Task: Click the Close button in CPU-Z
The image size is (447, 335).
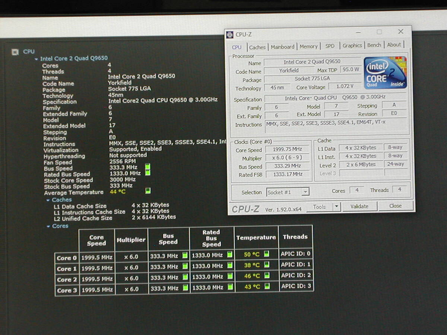Action: [395, 206]
